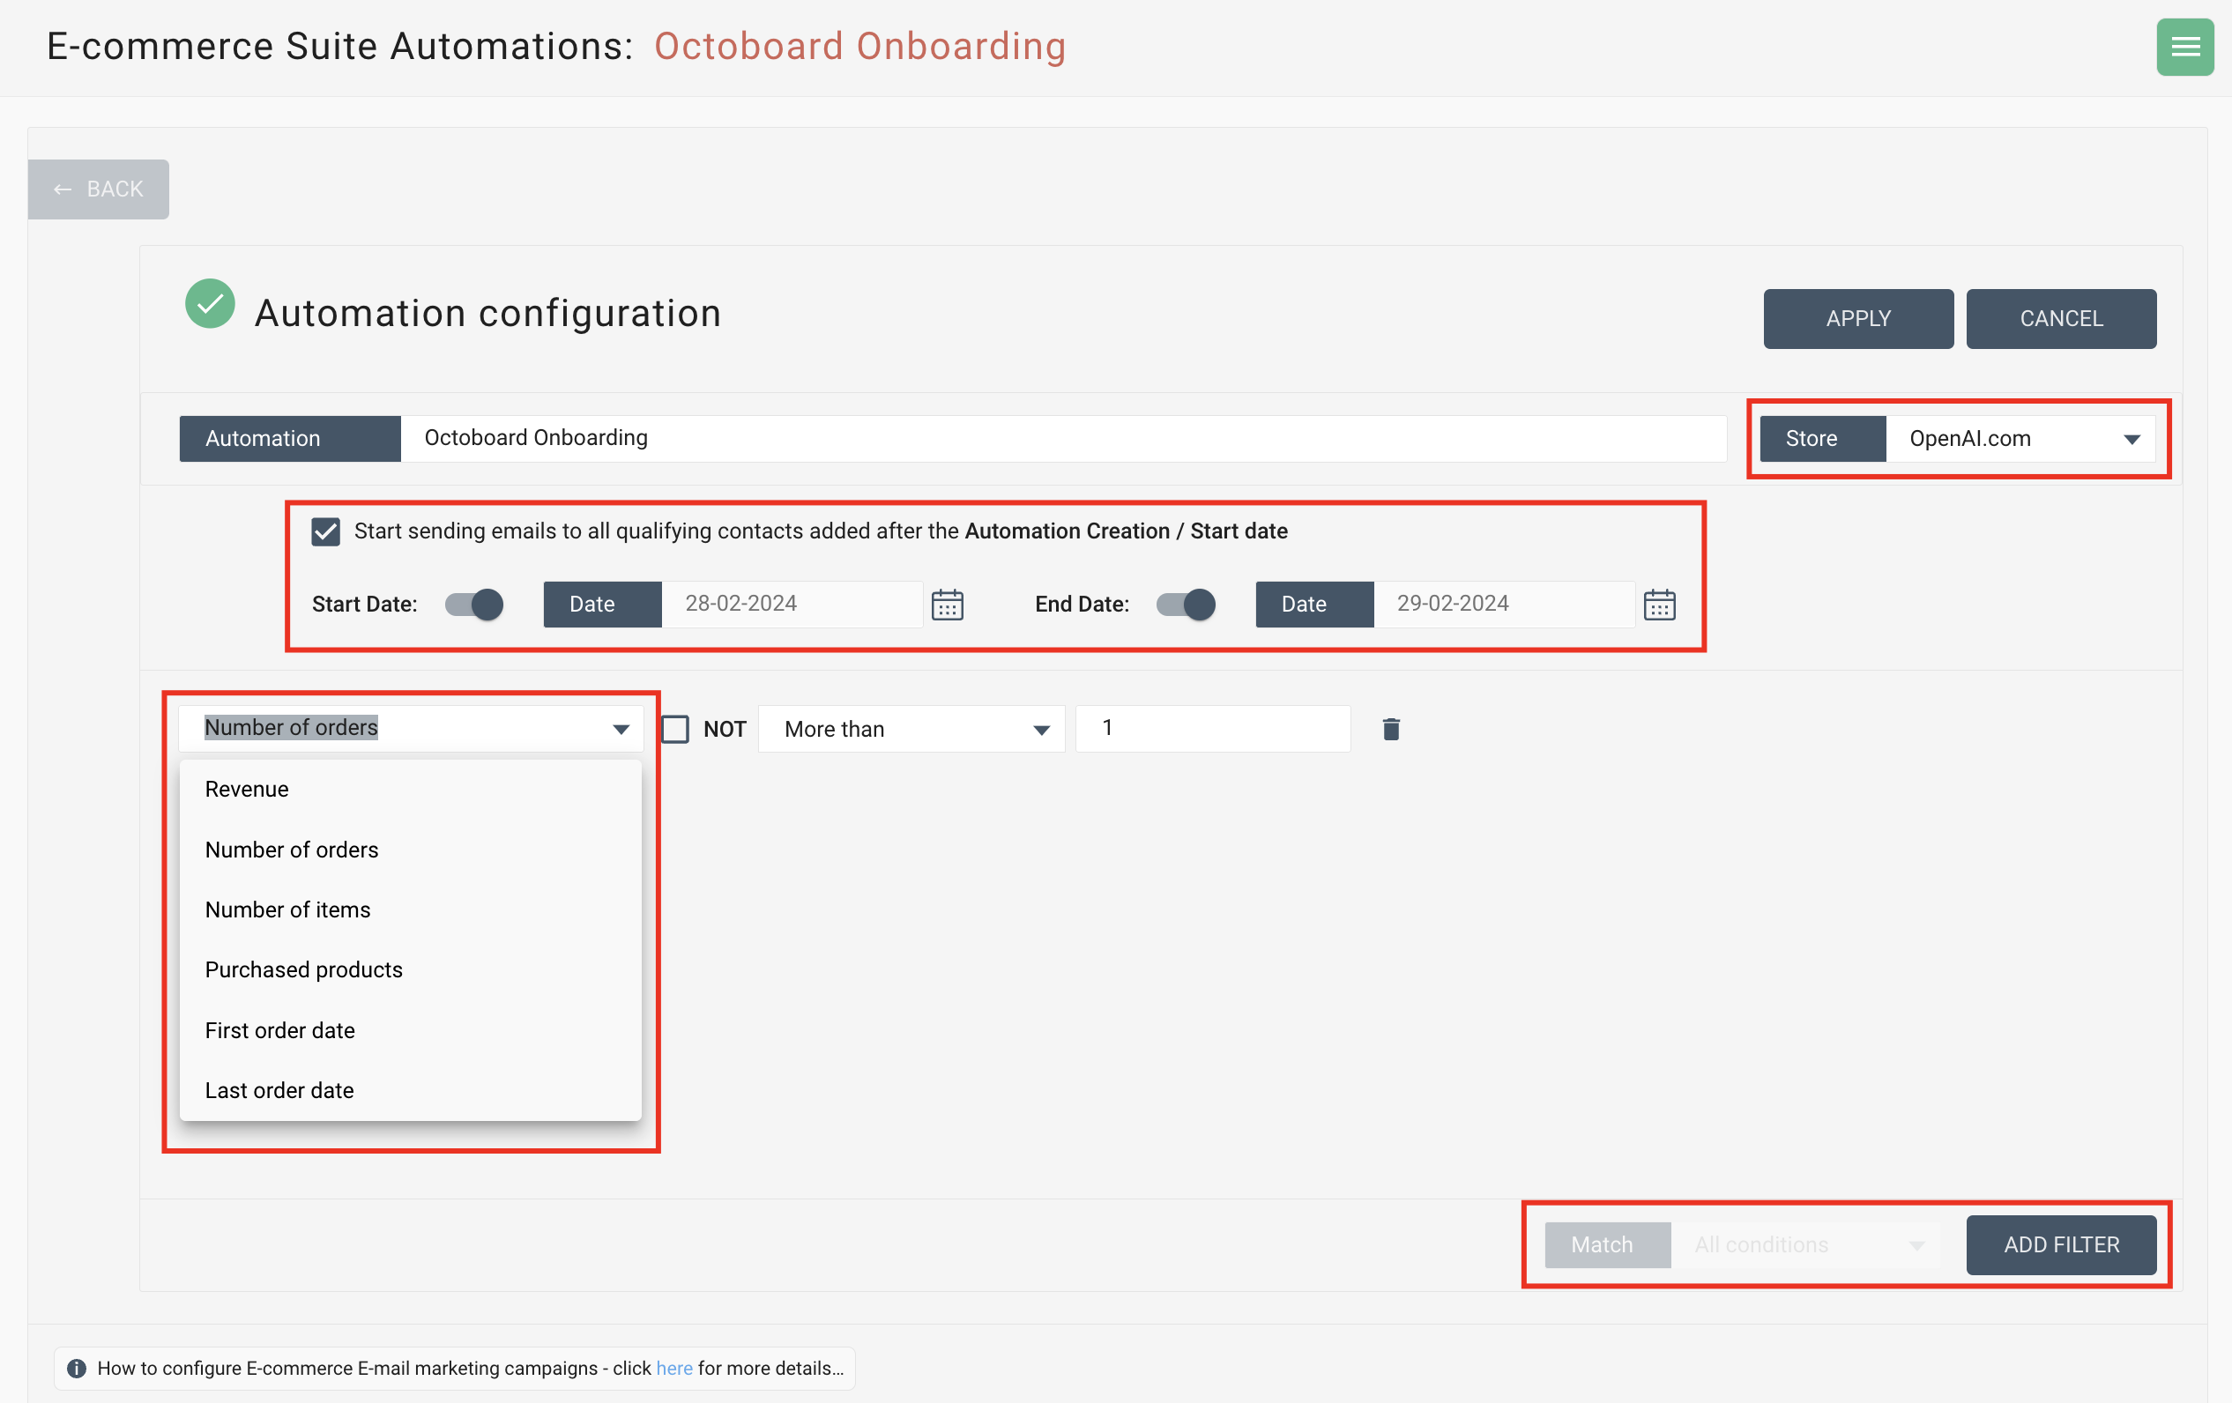Select the Last order date option
This screenshot has width=2232, height=1403.
411,1090
